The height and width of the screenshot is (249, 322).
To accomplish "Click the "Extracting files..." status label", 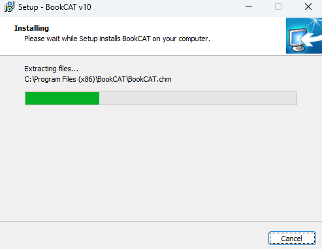I will pyautogui.click(x=51, y=69).
